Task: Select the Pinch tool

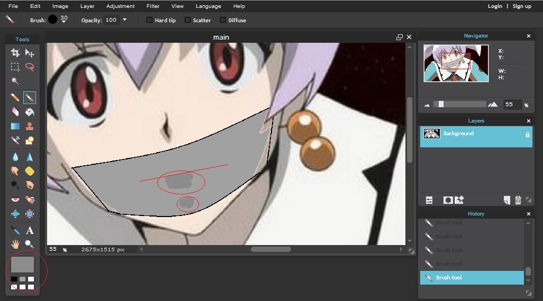Action: (30, 214)
